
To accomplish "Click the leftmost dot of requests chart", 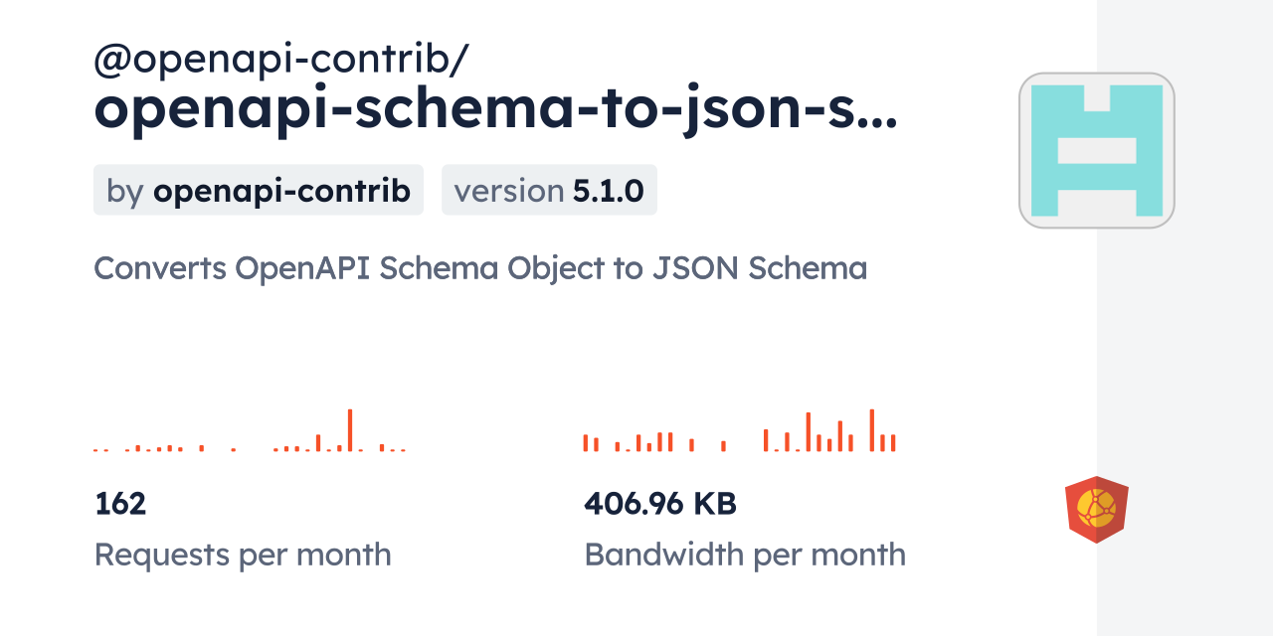I will (95, 450).
